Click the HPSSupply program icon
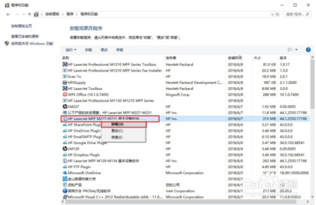This screenshot has width=316, height=205. (65, 83)
